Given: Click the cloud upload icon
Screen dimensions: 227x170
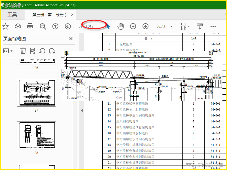Looking at the screenshot, I should pyautogui.click(x=18, y=26).
